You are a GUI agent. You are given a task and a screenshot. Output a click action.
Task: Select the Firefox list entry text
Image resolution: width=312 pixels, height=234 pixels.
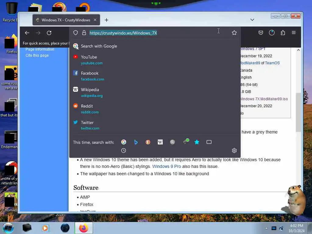pos(87,204)
